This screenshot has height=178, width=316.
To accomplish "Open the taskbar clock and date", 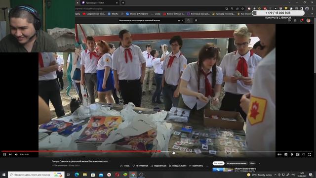I will 302,175.
